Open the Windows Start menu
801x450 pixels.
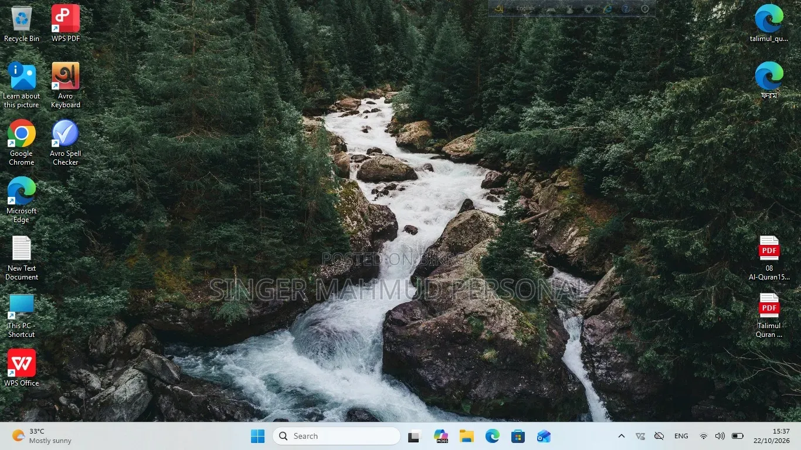tap(257, 436)
